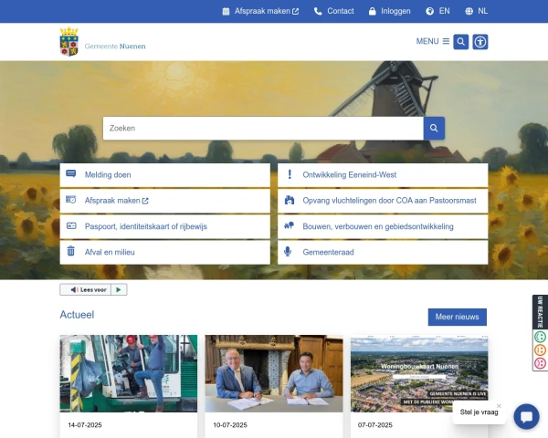Open the Woningbouwkaart Nuenen aerial news image
The width and height of the screenshot is (548, 438).
(419, 373)
